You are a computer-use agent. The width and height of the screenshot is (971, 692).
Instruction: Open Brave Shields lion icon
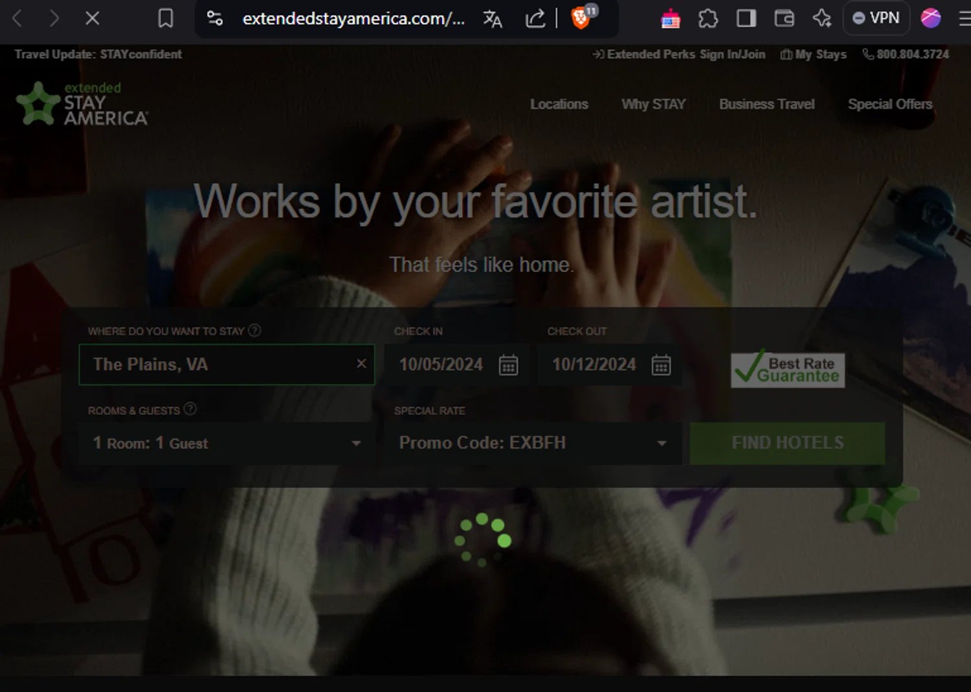(581, 17)
